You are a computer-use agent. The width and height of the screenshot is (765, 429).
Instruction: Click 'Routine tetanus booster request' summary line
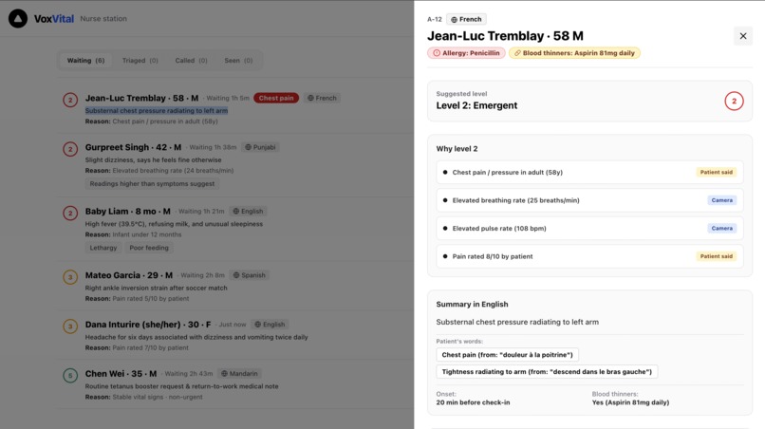coord(182,386)
